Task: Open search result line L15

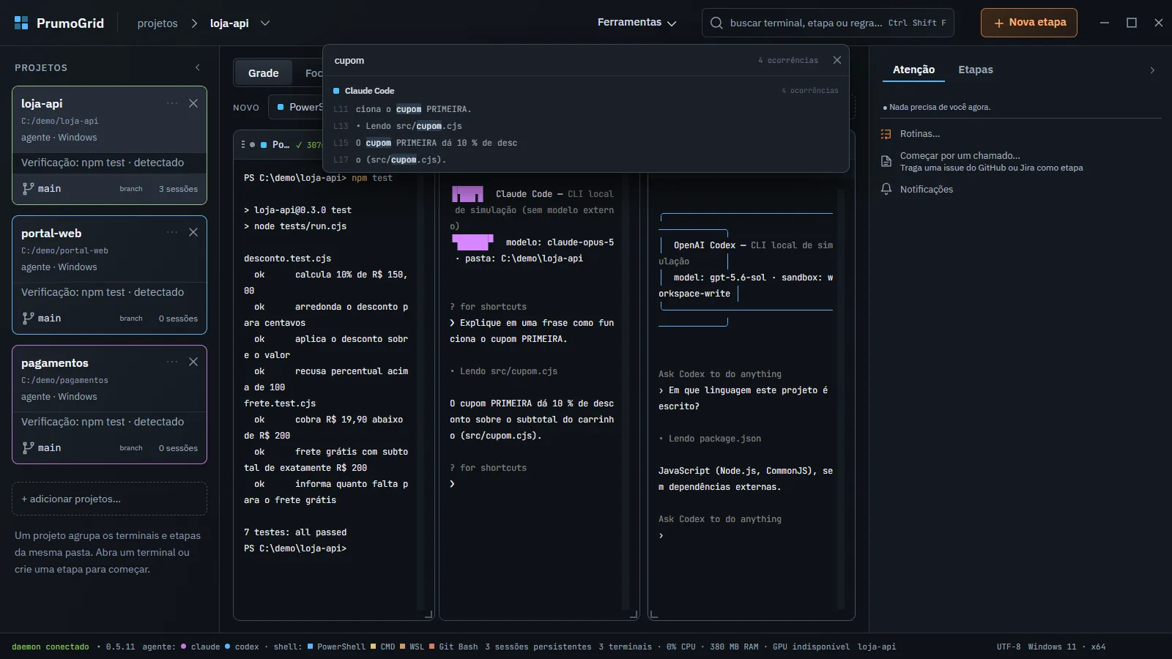Action: (586, 143)
